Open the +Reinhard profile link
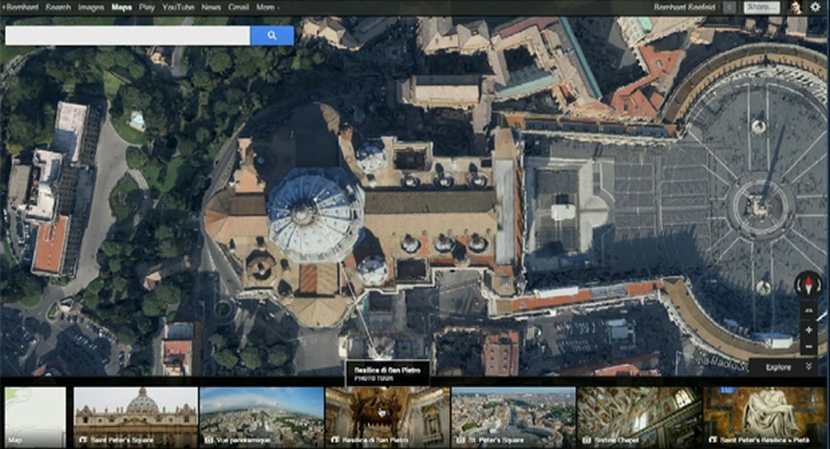The image size is (830, 449). (20, 8)
